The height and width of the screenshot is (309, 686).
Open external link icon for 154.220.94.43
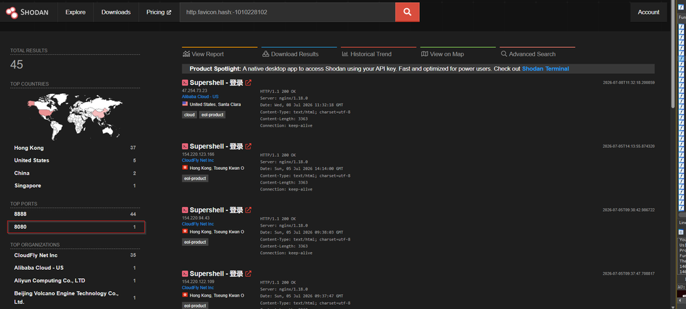pos(248,210)
